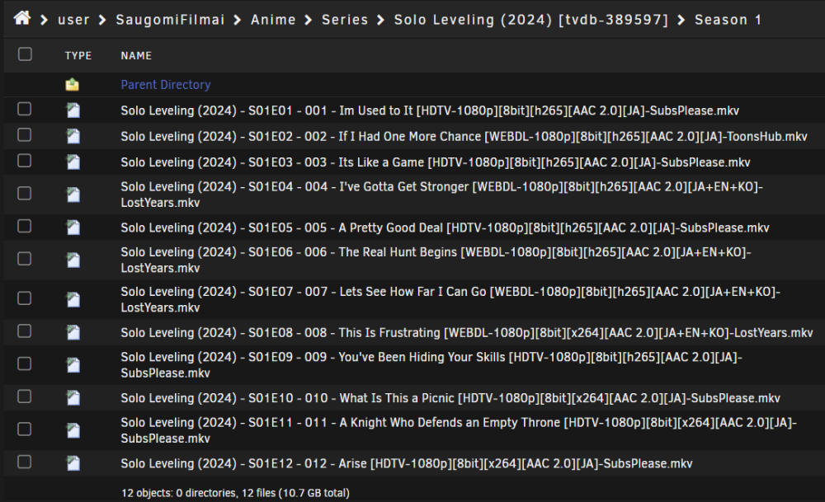Click the file icon for S01E11 row
Screen dimensions: 825x502
(73, 430)
